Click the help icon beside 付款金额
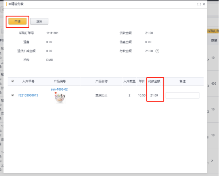Image resolution: width=219 pixels, height=176 pixels. pyautogui.click(x=157, y=51)
